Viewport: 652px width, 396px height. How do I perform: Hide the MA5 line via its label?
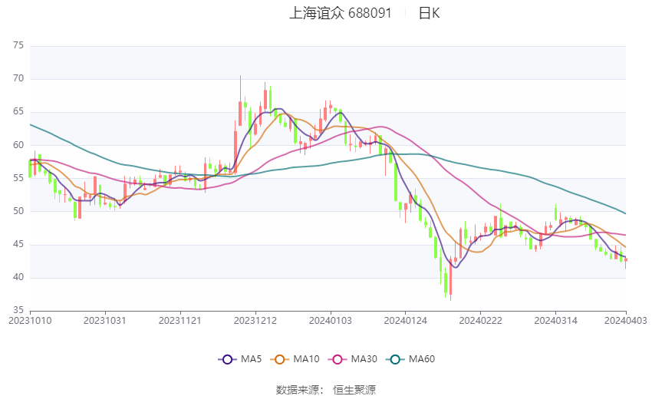coord(251,359)
